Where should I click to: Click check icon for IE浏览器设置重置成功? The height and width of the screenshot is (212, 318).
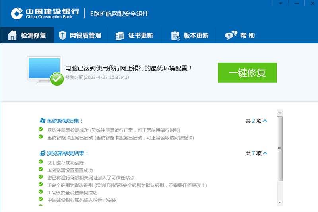pyautogui.click(x=41, y=169)
